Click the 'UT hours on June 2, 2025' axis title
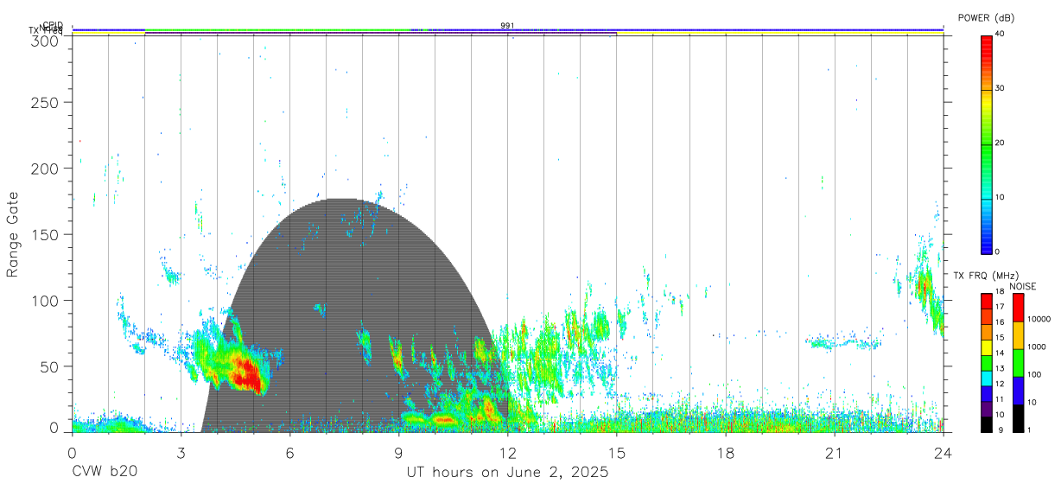Viewport: 1061px width, 490px height. pos(508,473)
